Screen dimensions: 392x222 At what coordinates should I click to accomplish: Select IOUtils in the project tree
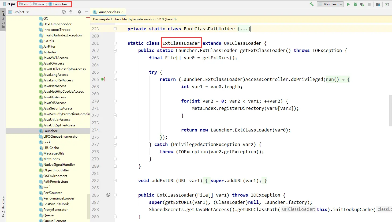(48, 41)
